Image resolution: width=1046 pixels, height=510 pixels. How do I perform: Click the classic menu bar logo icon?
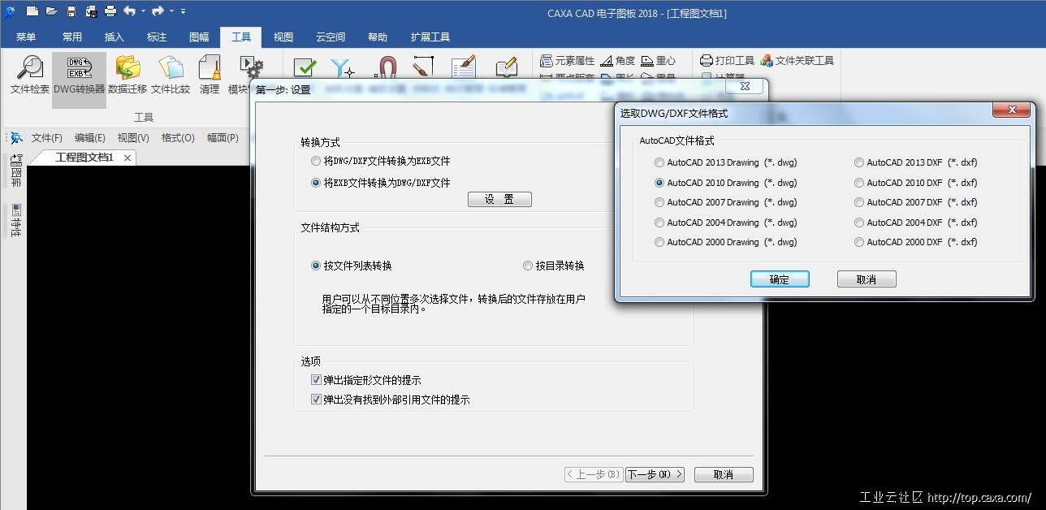coord(16,138)
